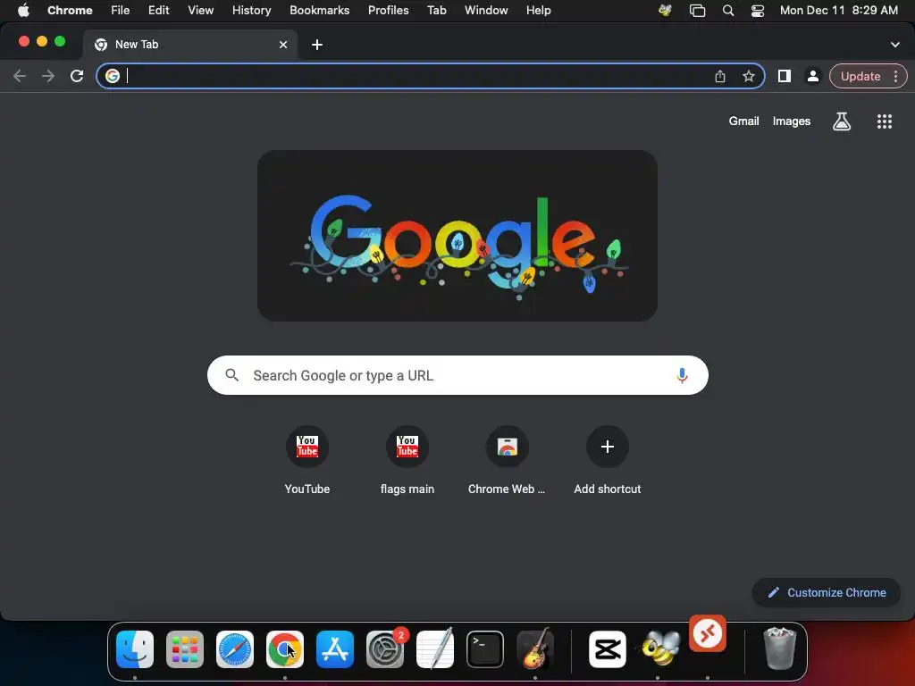
Task: Click the date and time in menu bar
Action: (838, 10)
